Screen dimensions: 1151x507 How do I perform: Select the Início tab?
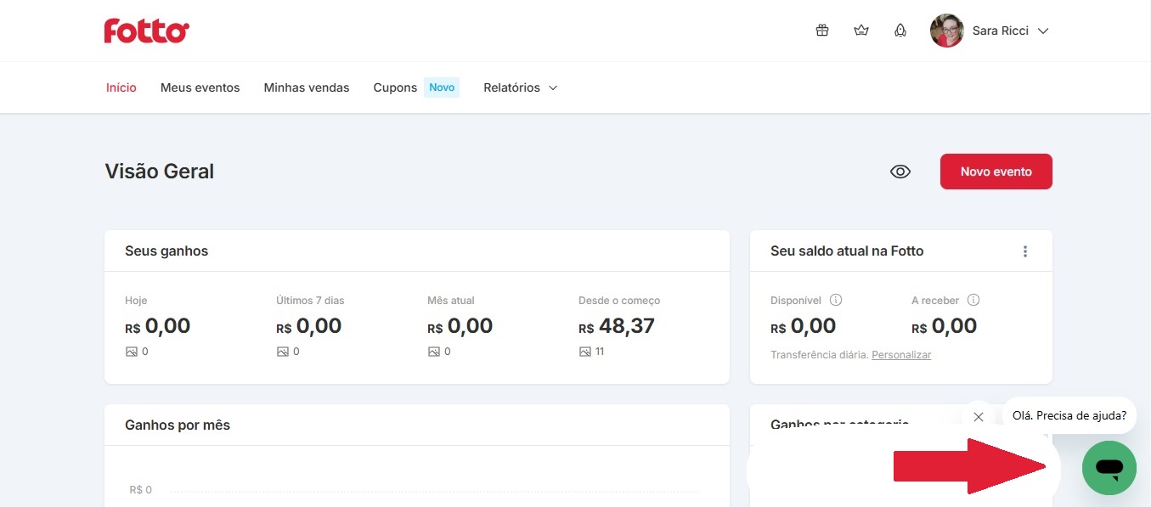point(121,87)
